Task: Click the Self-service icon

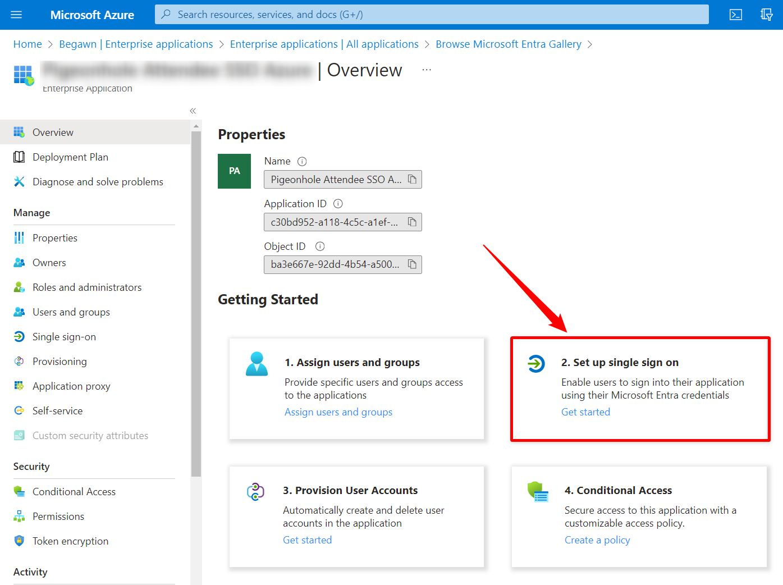Action: [19, 410]
